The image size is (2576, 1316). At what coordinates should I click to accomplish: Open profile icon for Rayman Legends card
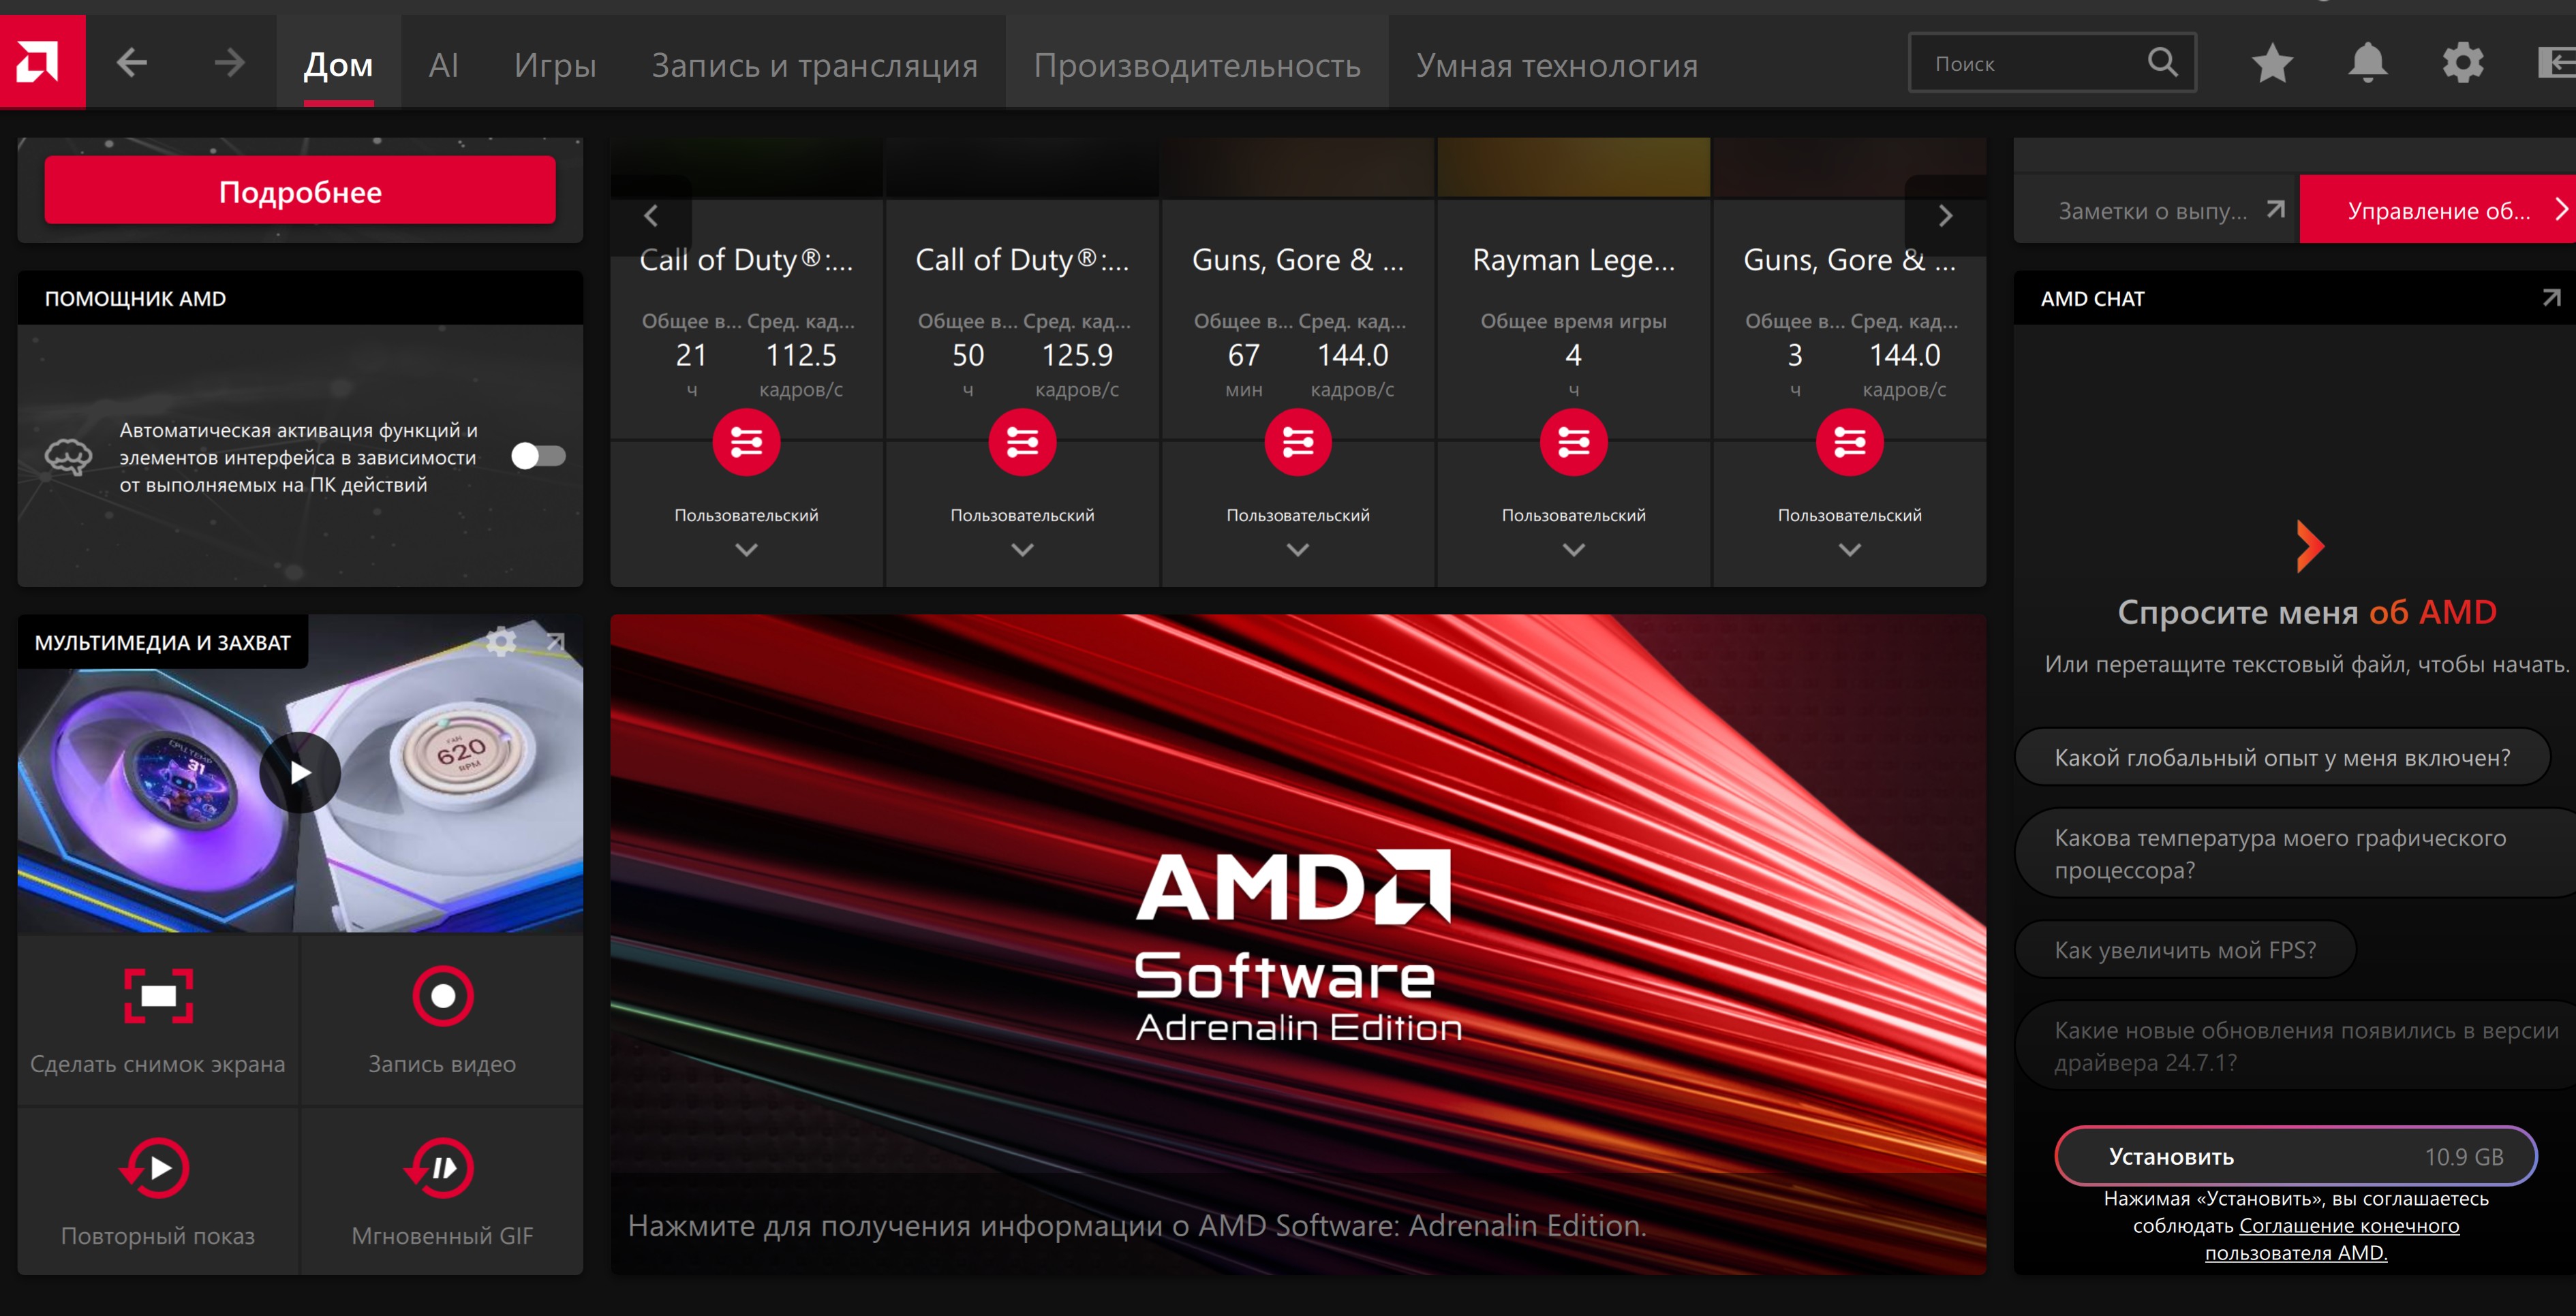[x=1574, y=441]
